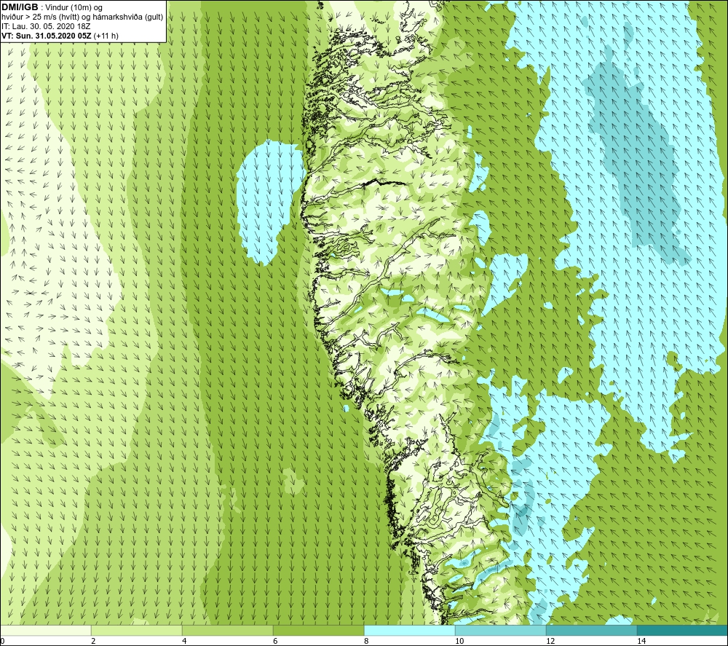Click legend tick label '10'

[459, 641]
